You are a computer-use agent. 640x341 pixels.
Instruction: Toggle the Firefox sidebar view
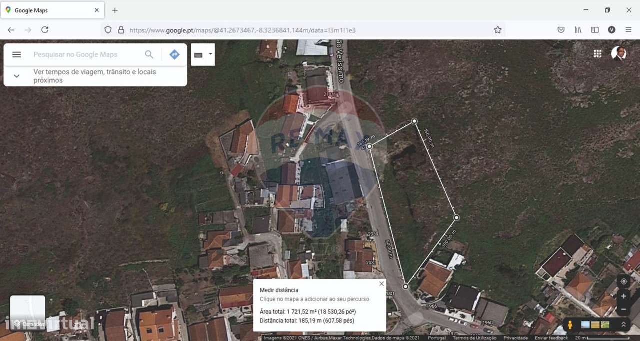[x=595, y=30]
